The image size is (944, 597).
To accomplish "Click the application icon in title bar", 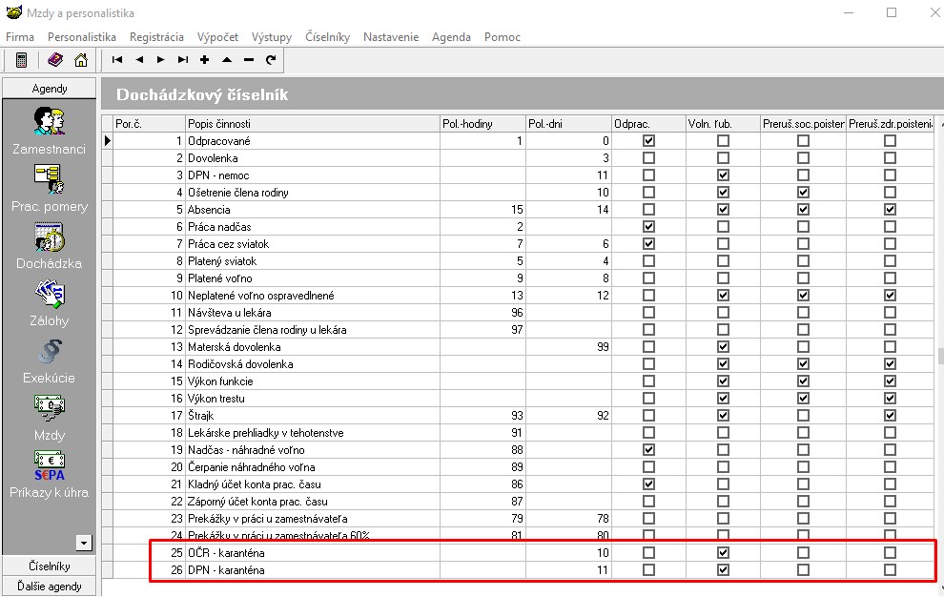I will tap(13, 12).
